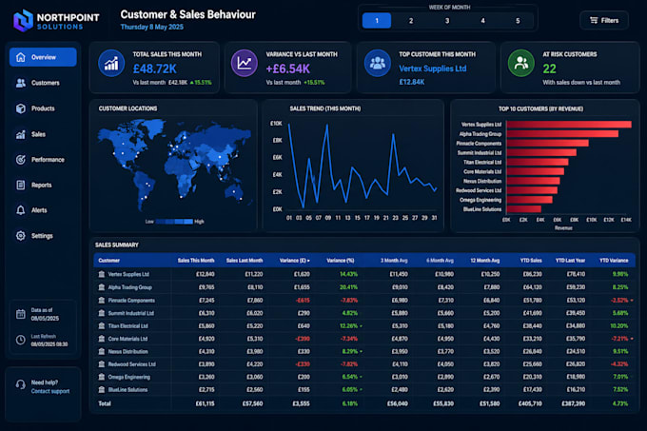The image size is (647, 431).
Task: Click building icon beside Redwood Services Ltd row
Action: coord(102,364)
